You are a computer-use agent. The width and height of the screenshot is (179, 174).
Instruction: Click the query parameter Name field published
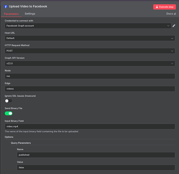96,155
